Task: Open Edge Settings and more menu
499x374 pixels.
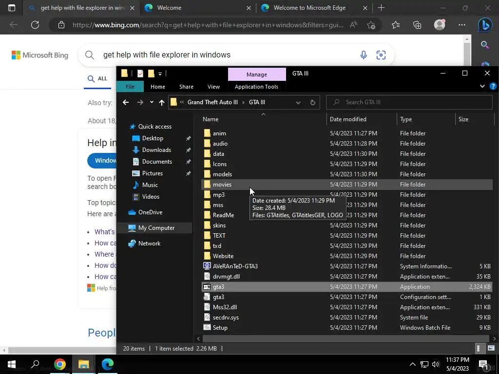Action: point(462,25)
